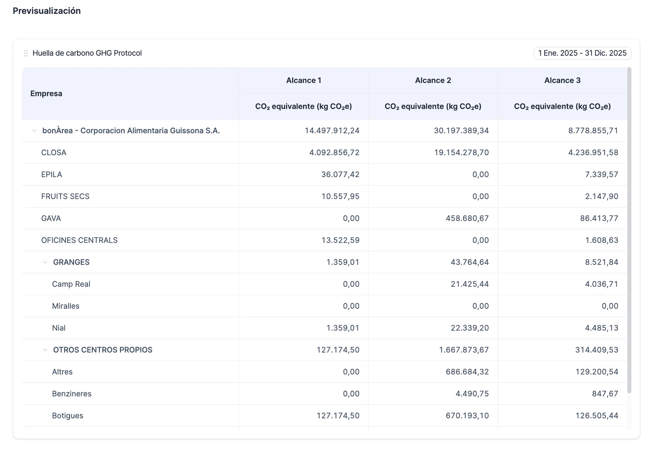The image size is (654, 450).
Task: Click the GAVA value 86.413,77
Action: click(x=599, y=218)
